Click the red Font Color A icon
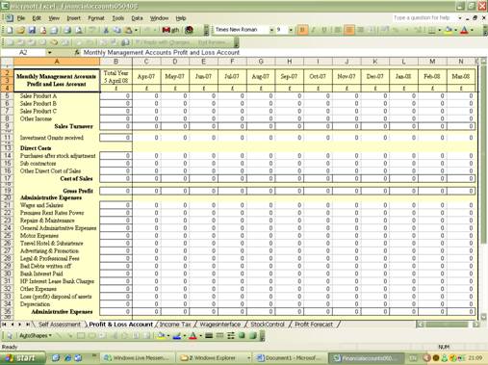 [x=464, y=30]
